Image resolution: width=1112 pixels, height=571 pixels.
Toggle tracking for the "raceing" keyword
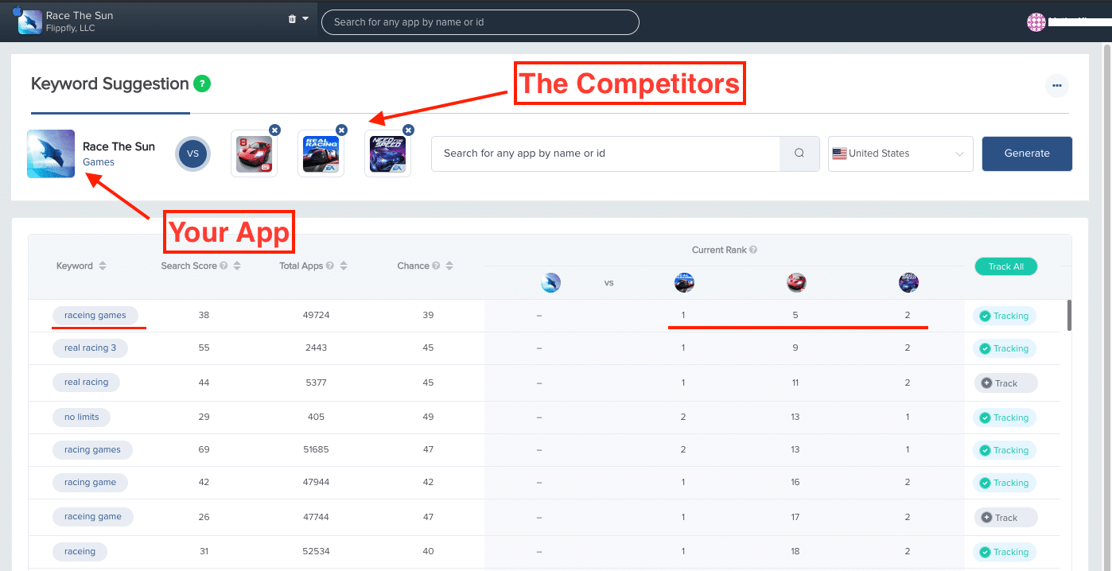click(1005, 552)
